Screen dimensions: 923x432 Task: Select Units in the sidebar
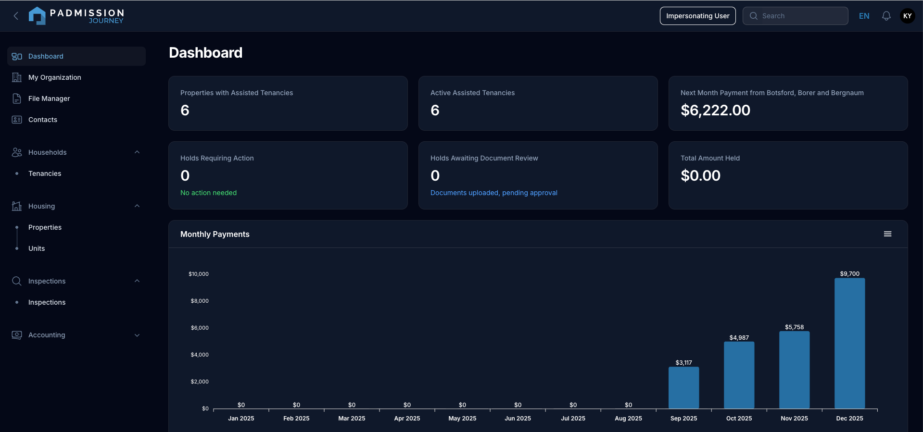(x=37, y=248)
